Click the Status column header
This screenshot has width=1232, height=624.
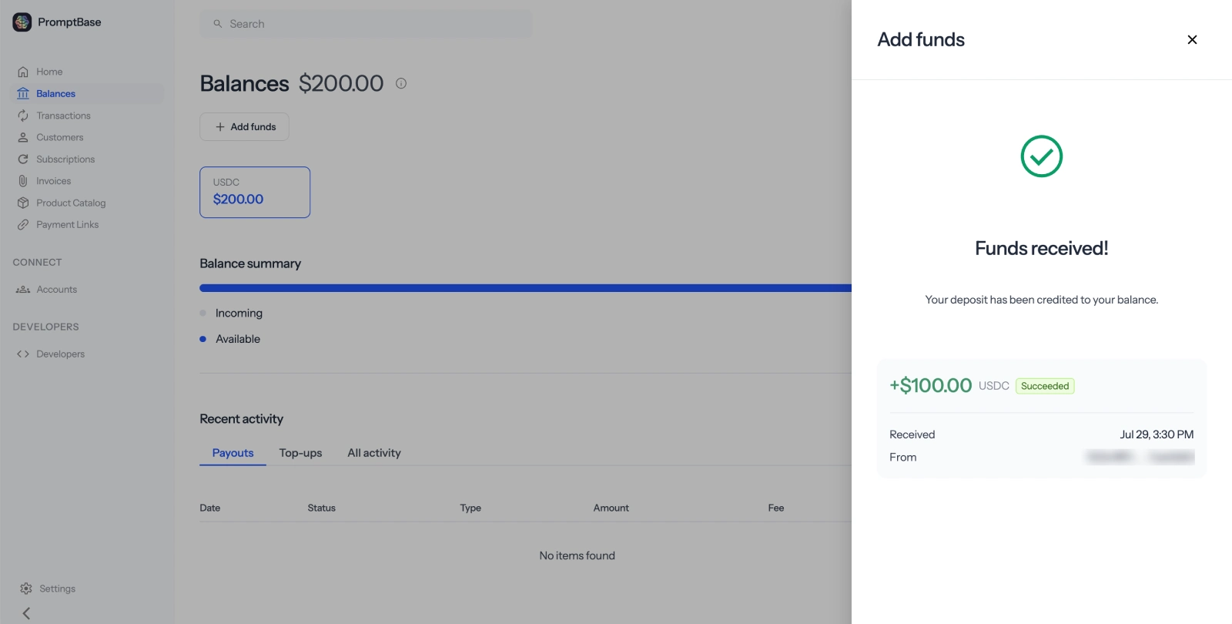click(321, 508)
